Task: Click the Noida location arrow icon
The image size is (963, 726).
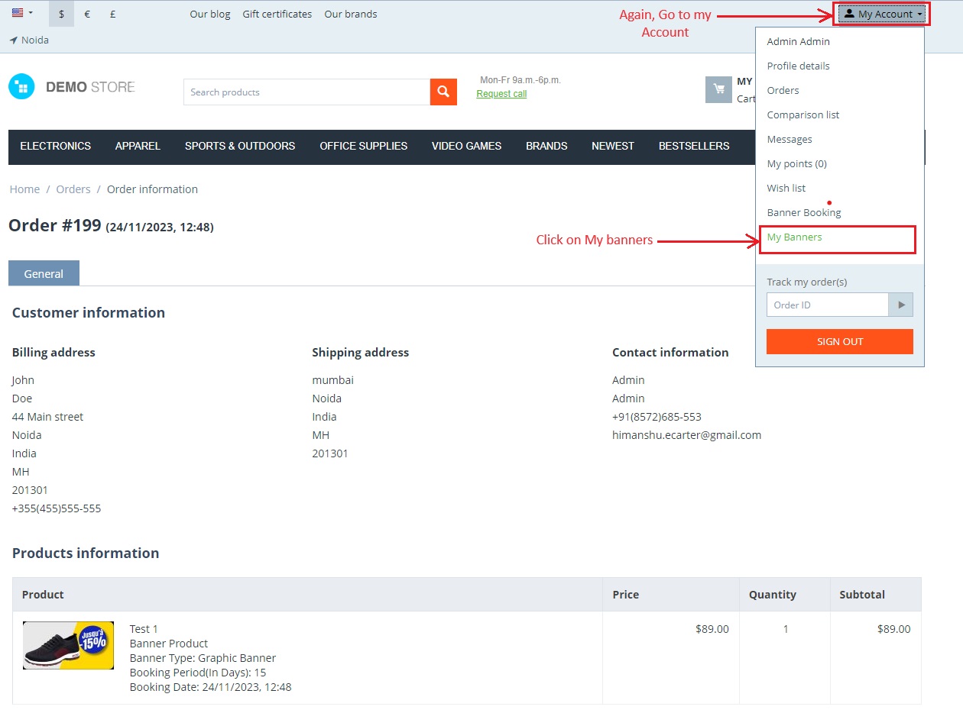Action: [14, 40]
